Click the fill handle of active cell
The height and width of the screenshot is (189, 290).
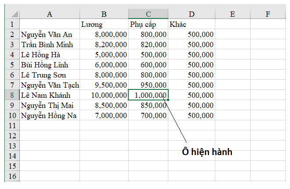(x=168, y=100)
